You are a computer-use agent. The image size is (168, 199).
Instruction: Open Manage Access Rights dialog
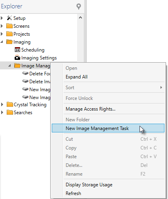pyautogui.click(x=91, y=109)
